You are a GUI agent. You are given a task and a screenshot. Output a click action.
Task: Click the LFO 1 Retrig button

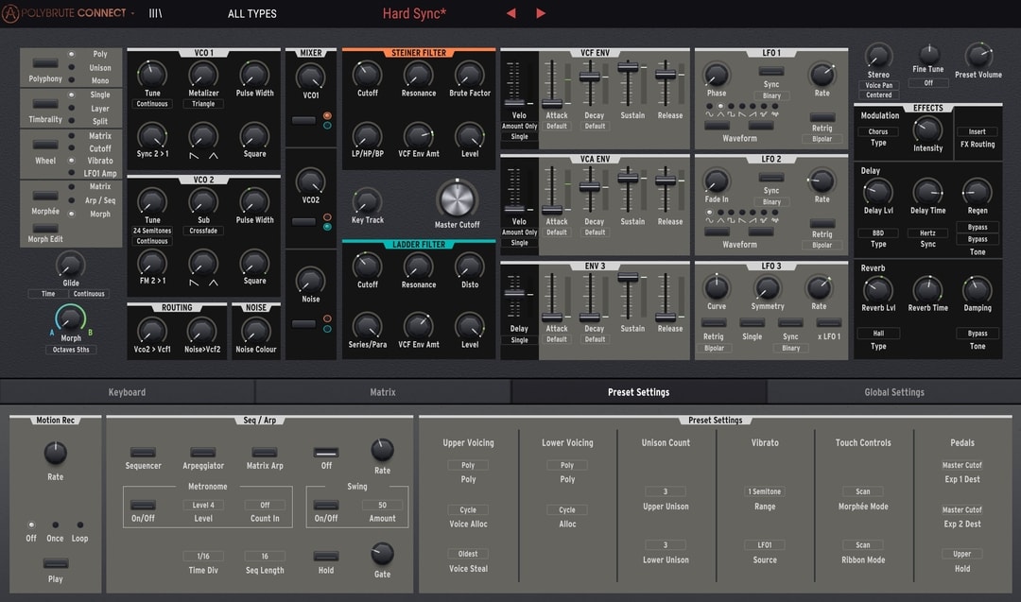[x=822, y=118]
